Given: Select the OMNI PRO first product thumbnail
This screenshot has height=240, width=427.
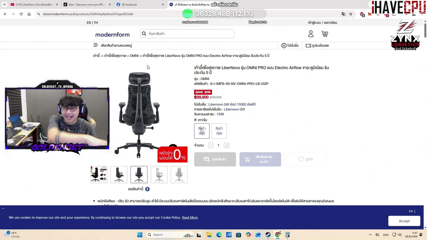Looking at the screenshot, I should click(99, 175).
